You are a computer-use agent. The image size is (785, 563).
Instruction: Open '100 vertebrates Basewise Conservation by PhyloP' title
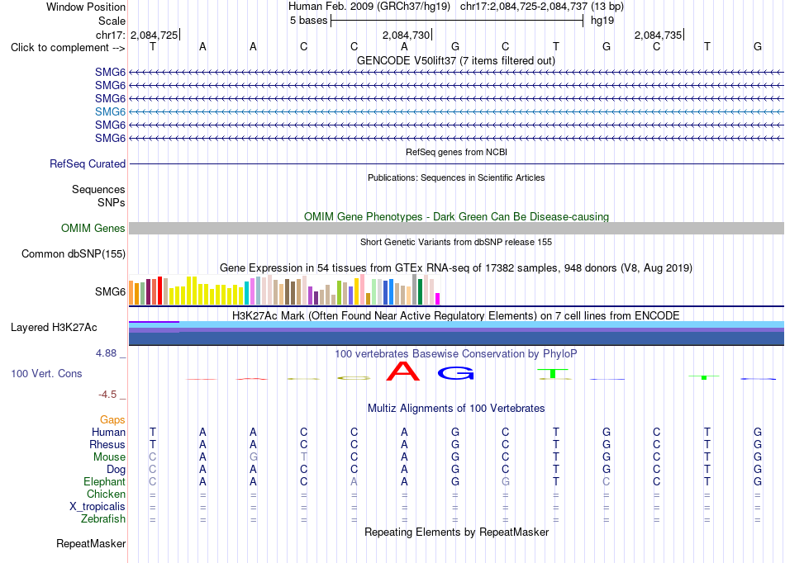tap(455, 353)
